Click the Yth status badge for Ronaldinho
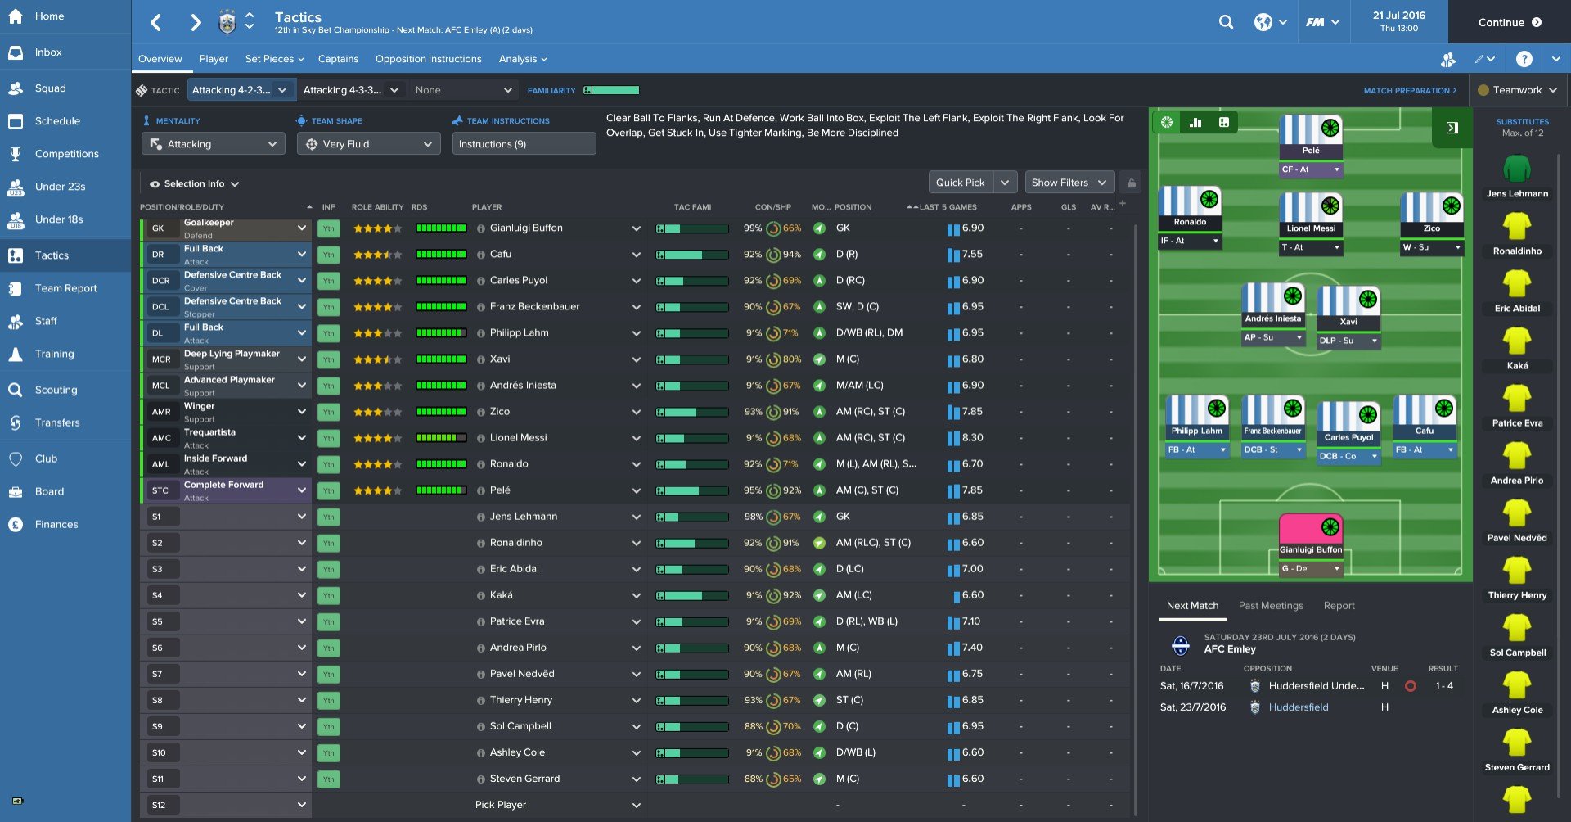The image size is (1571, 822). (x=328, y=543)
